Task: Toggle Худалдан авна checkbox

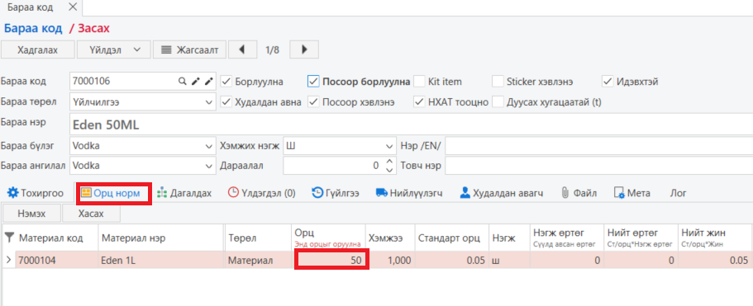Action: click(x=226, y=102)
